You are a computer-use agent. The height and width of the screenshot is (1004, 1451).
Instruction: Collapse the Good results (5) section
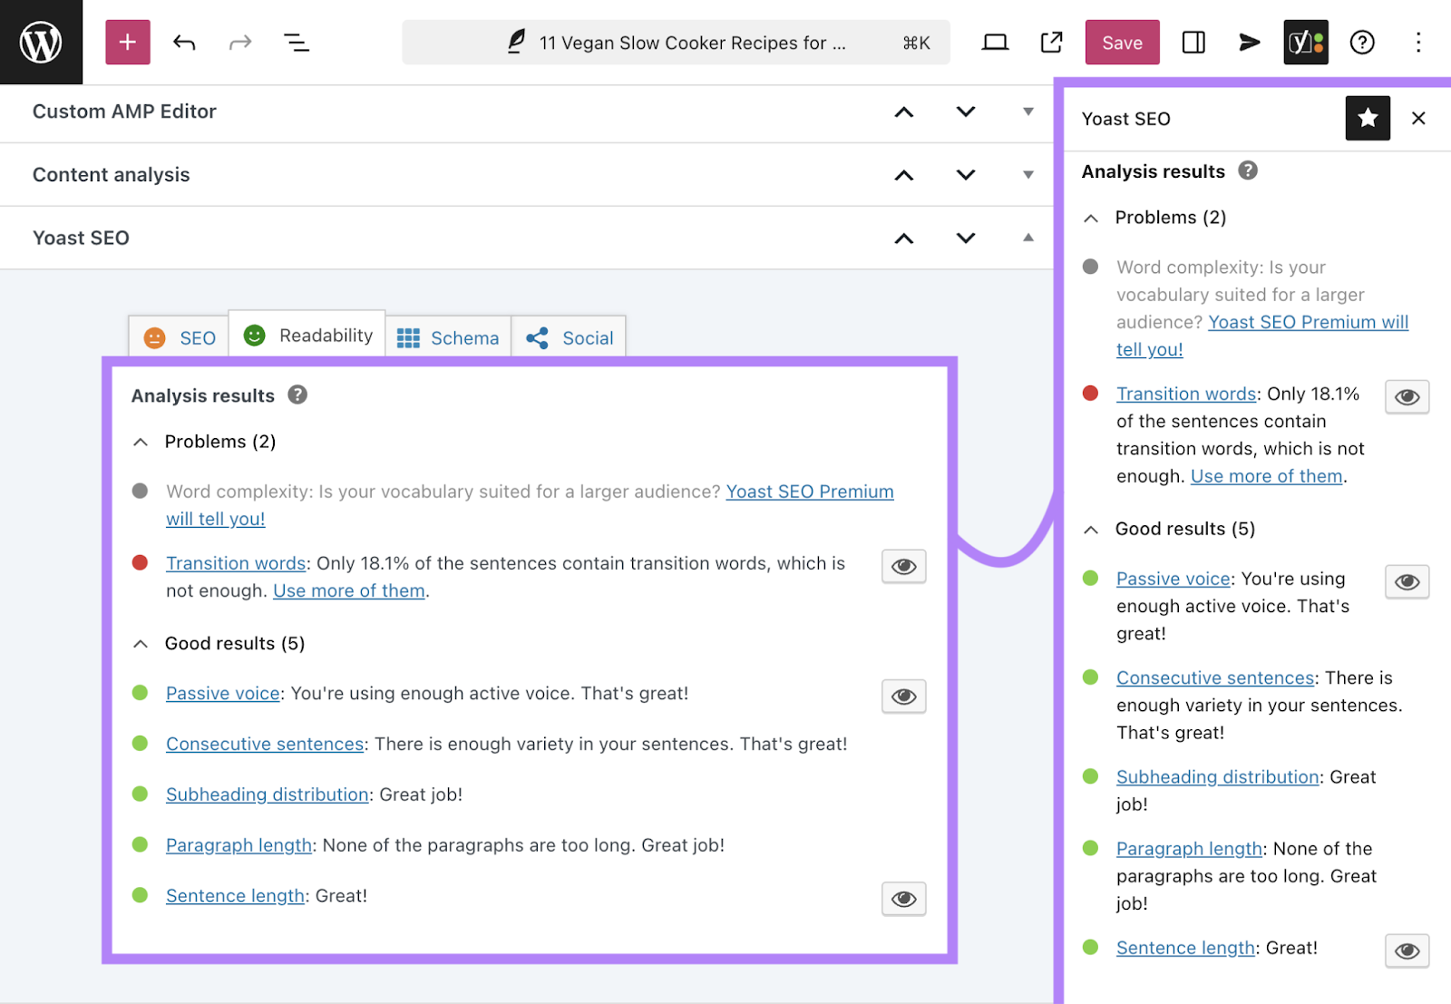[x=141, y=643]
